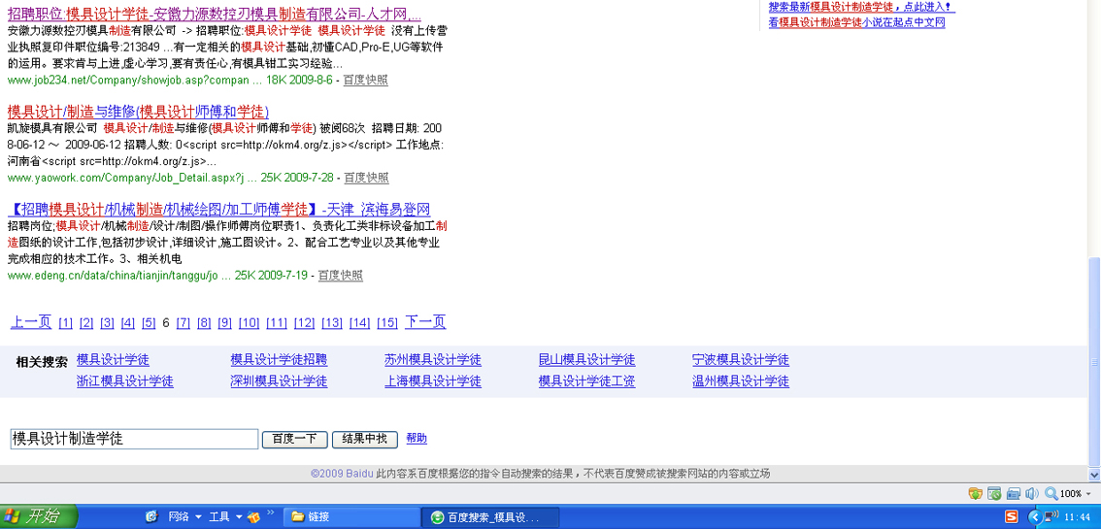Open related search 温州模具设计学徒
This screenshot has width=1101, height=529.
(x=741, y=381)
